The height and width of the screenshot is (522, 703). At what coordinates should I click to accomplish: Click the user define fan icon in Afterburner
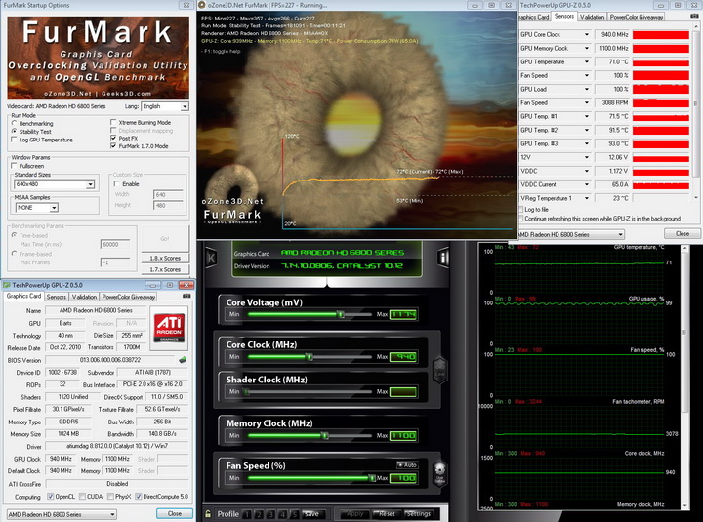click(439, 473)
